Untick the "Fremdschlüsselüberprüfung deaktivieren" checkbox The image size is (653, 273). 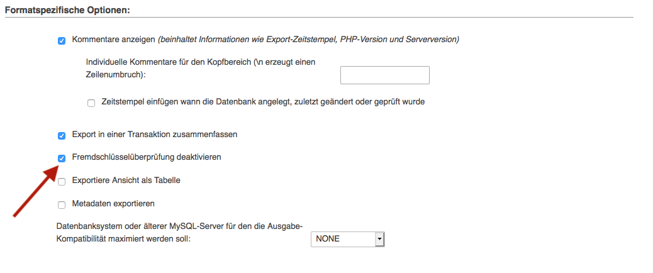62,158
